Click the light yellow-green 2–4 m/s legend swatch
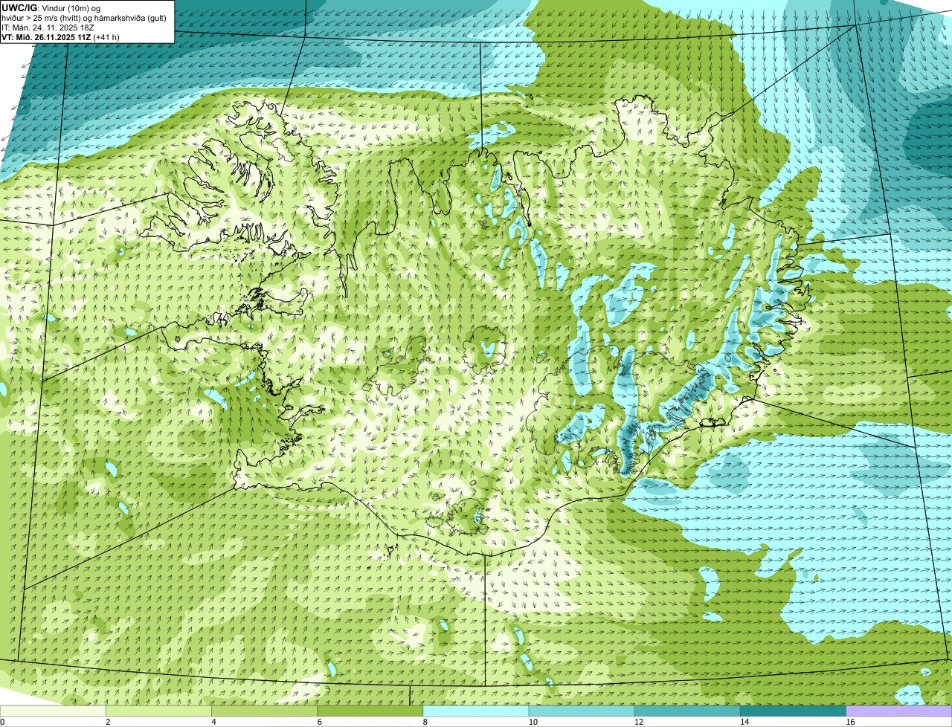The width and height of the screenshot is (952, 727). point(158,711)
